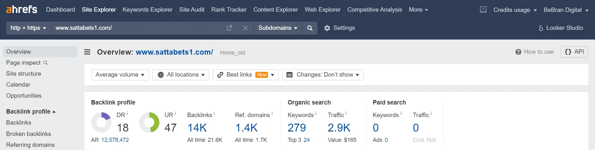This screenshot has width=595, height=150.
Task: Open the notifications message icon
Action: tap(483, 9)
